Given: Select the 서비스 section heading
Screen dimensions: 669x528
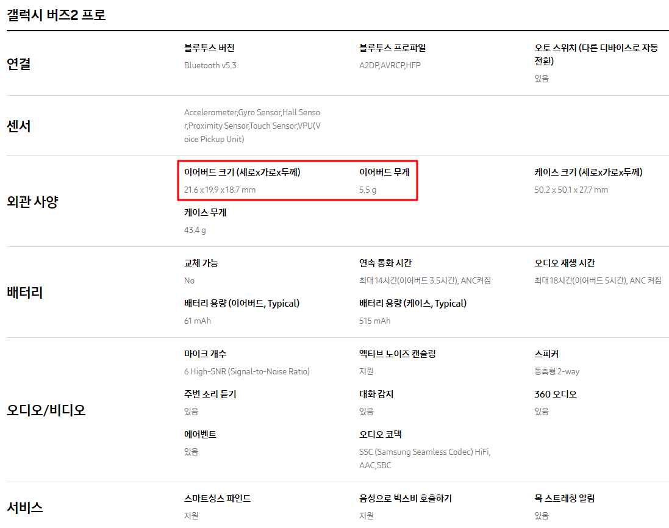Looking at the screenshot, I should tap(25, 507).
